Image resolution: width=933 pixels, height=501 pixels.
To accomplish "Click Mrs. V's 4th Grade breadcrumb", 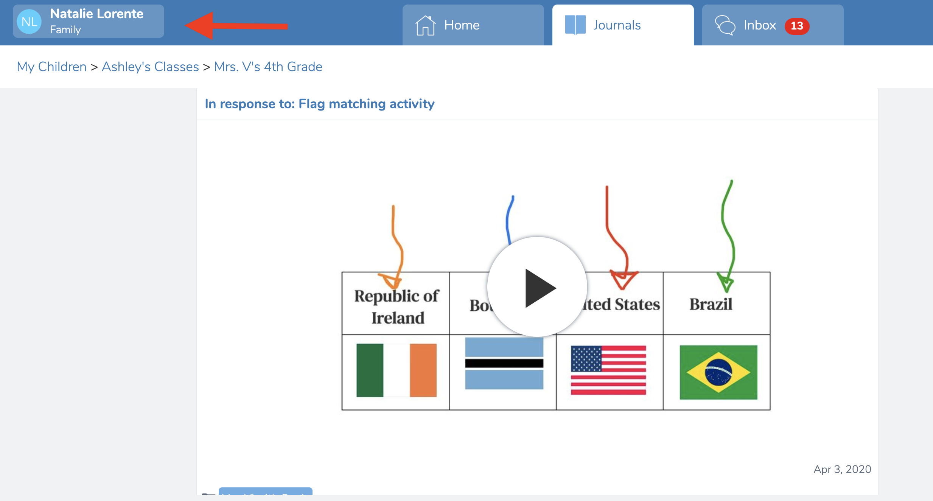I will tap(268, 67).
